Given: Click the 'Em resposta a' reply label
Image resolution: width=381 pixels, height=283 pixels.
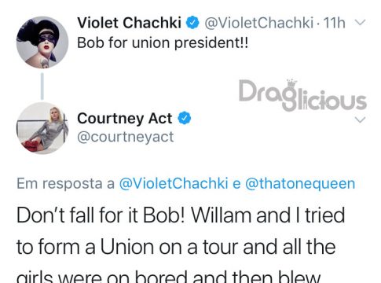Looking at the screenshot, I should click(x=66, y=183).
